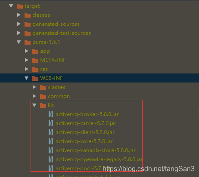199x177 pixels.
Task: Select activemq-camel-5.7.0.jar file name
Action: (86, 123)
